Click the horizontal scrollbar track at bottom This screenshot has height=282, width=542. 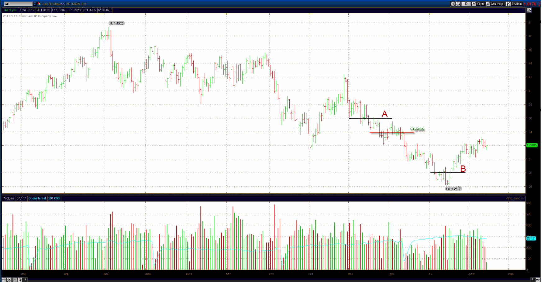click(279, 280)
